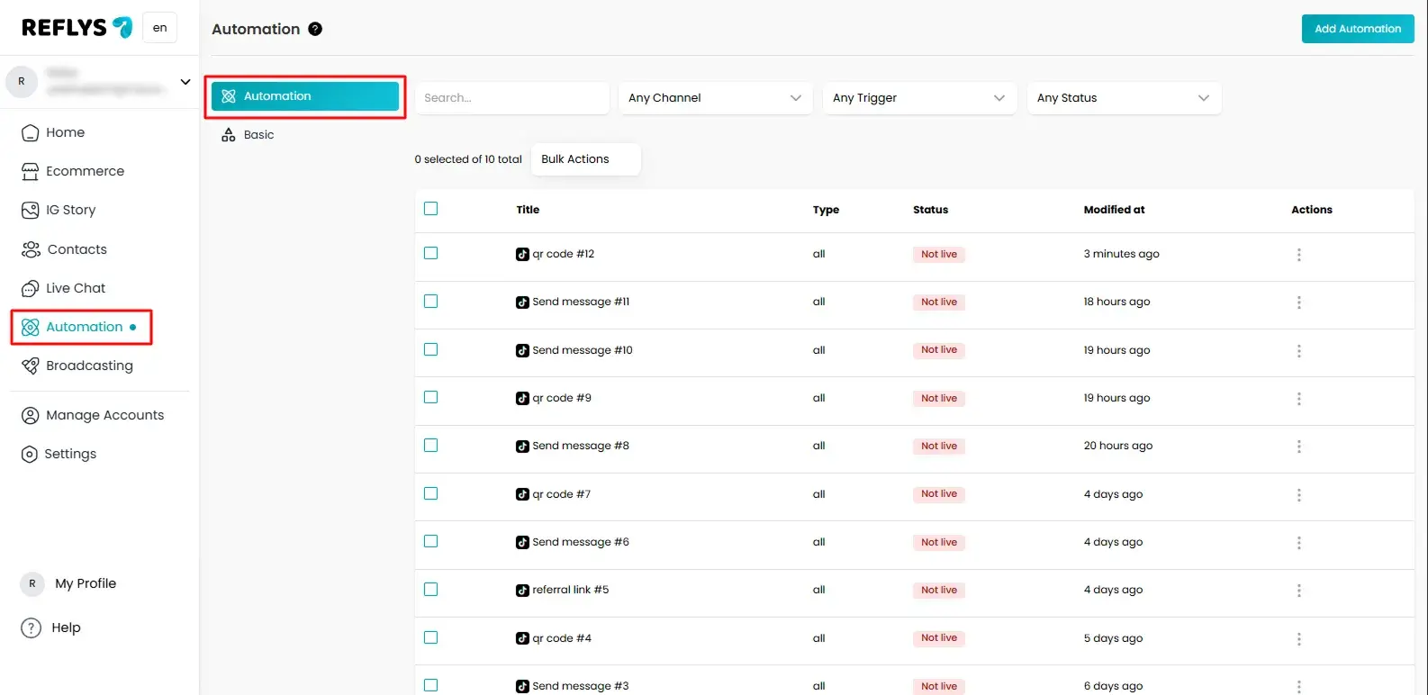Image resolution: width=1428 pixels, height=695 pixels.
Task: Open three-dot menu for Send message #10
Action: click(x=1298, y=351)
